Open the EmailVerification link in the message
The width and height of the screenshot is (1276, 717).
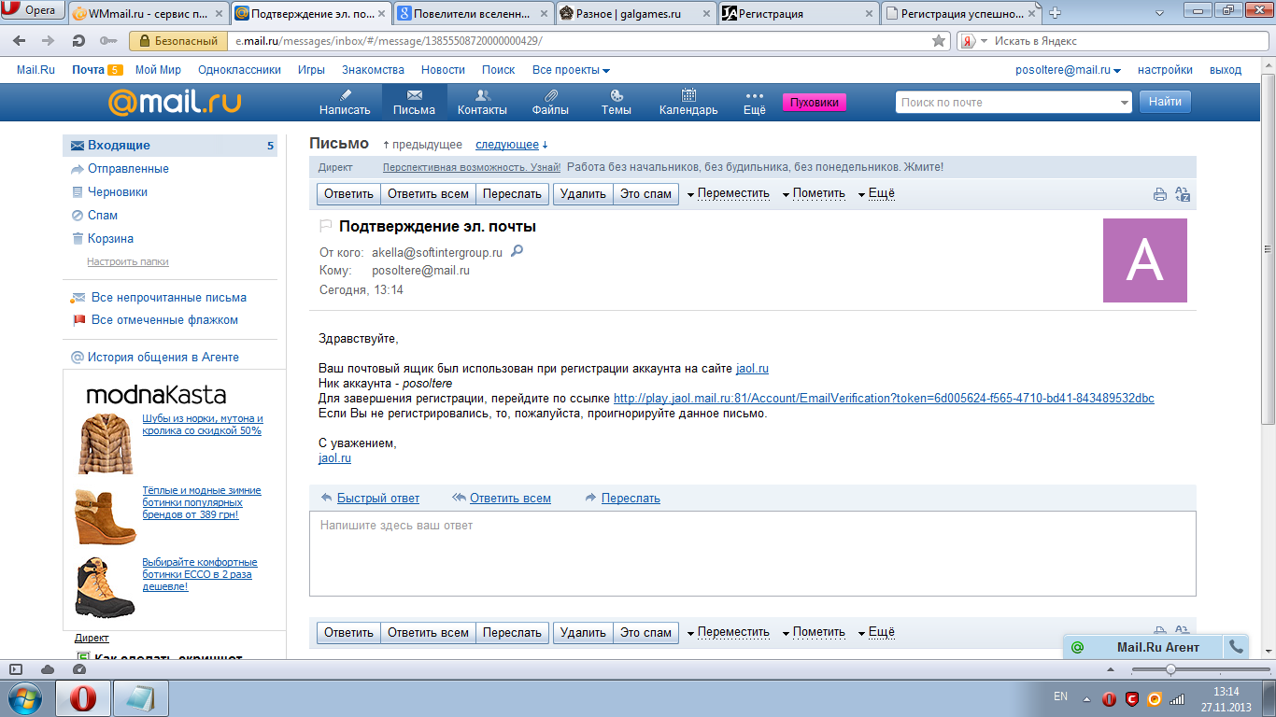(884, 398)
